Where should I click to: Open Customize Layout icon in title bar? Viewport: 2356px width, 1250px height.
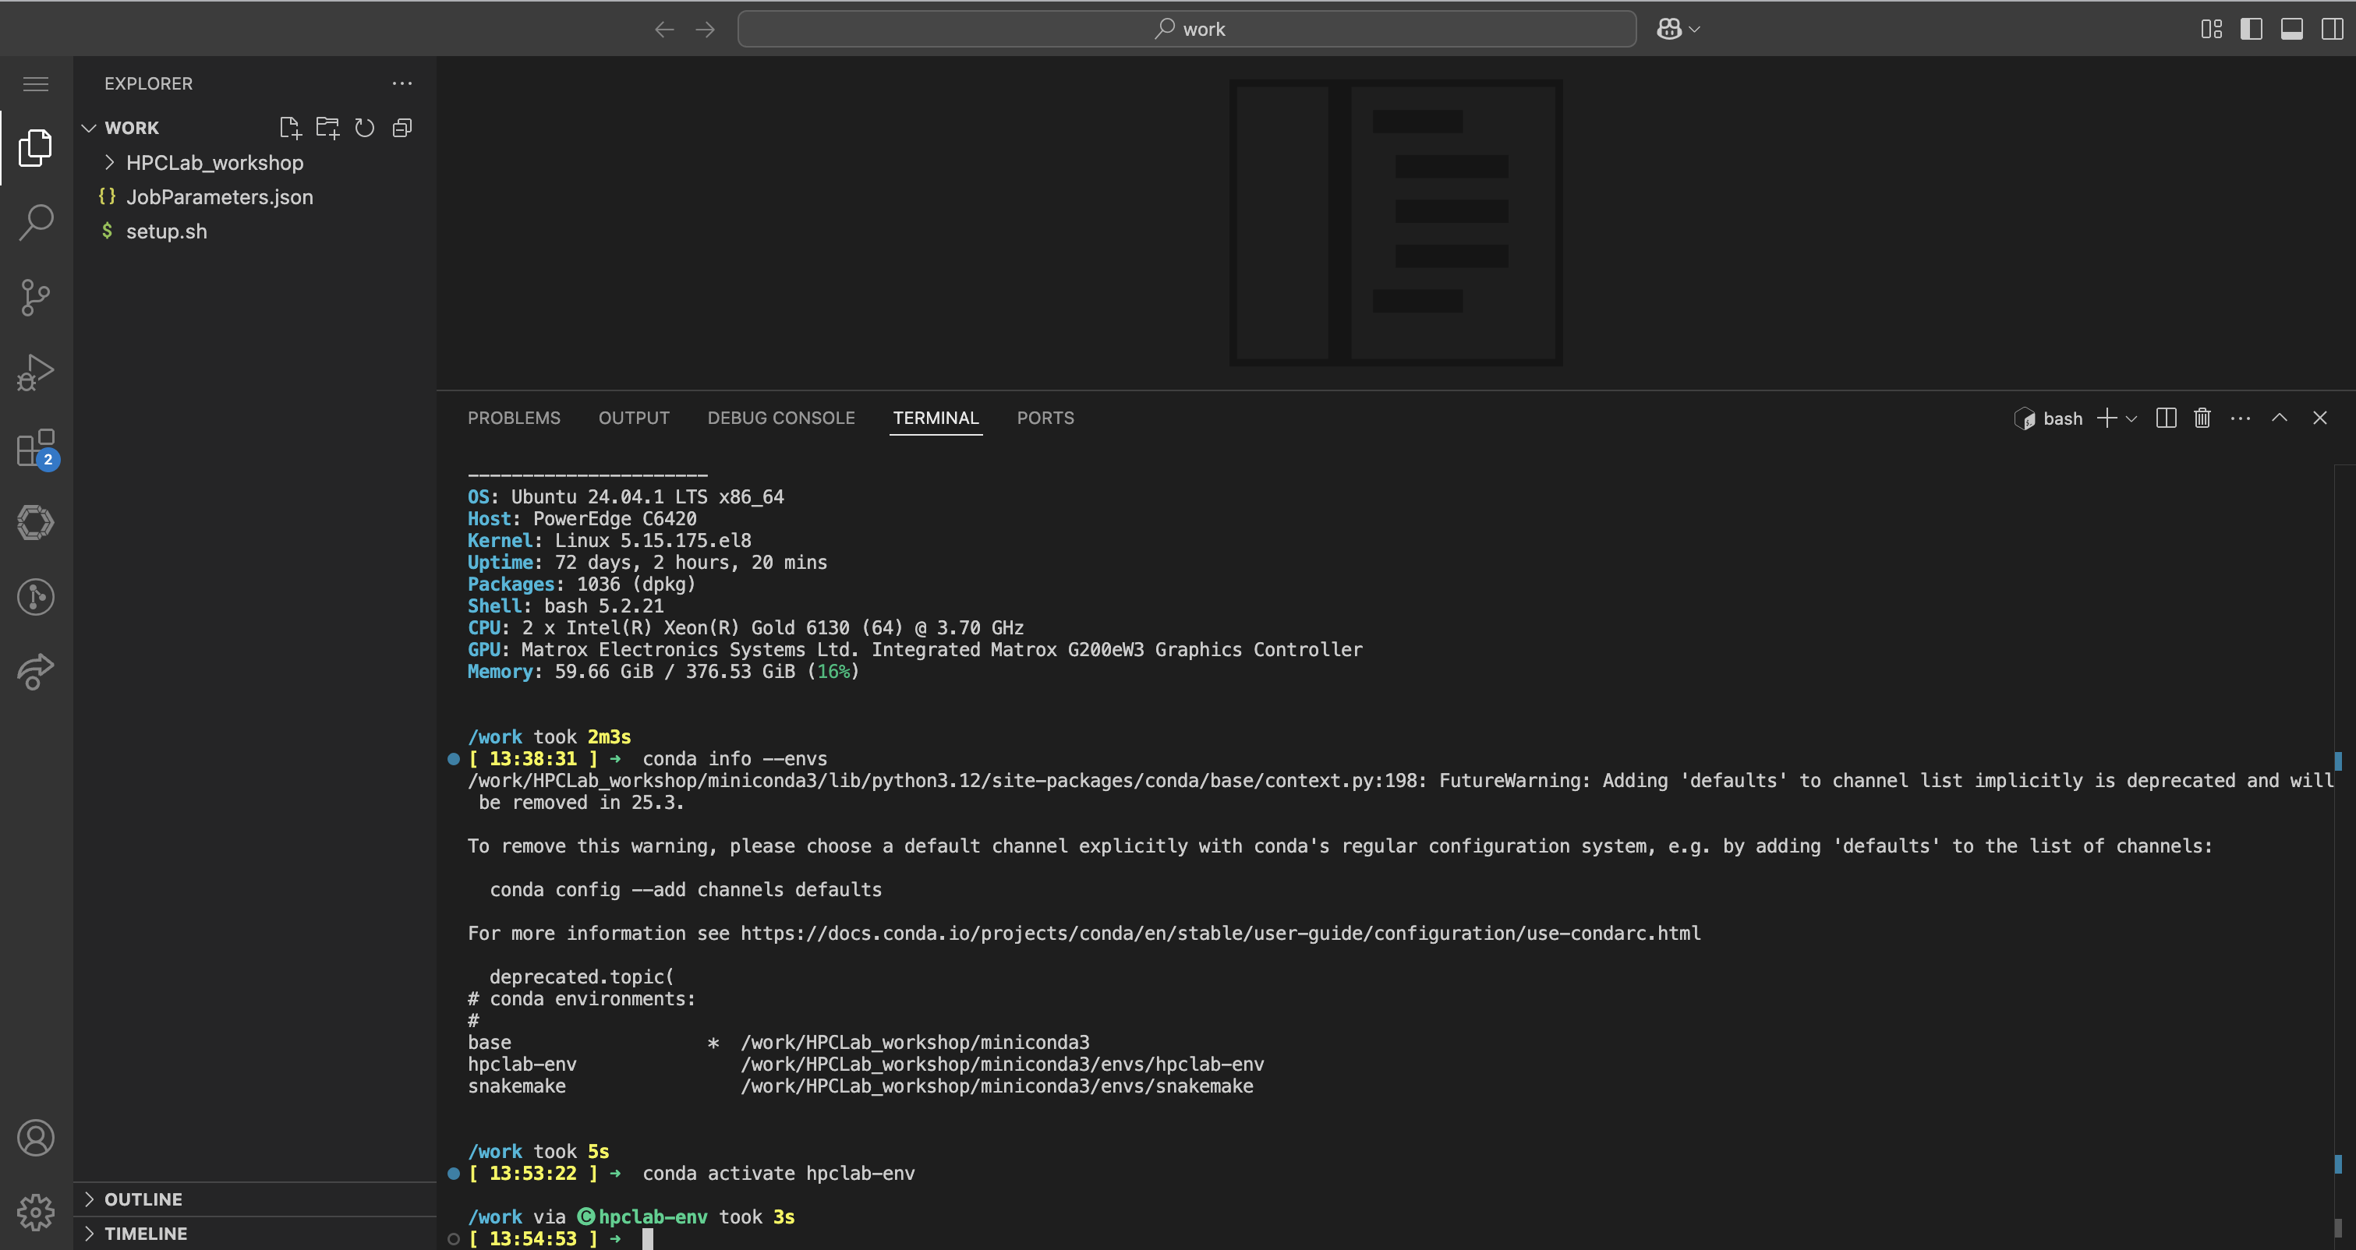(x=2212, y=30)
